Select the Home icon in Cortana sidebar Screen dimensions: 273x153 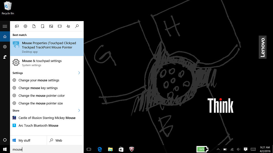tap(5, 37)
